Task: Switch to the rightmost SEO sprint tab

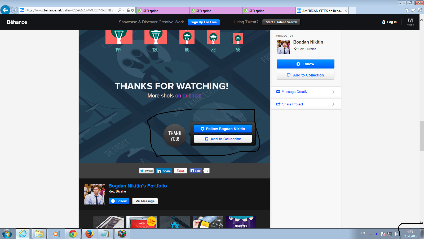Action: [x=269, y=11]
